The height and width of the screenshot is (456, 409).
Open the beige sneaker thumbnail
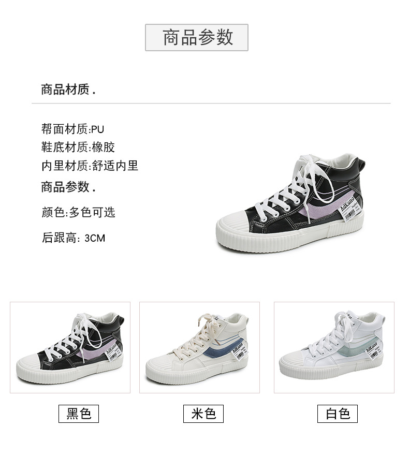[199, 347]
